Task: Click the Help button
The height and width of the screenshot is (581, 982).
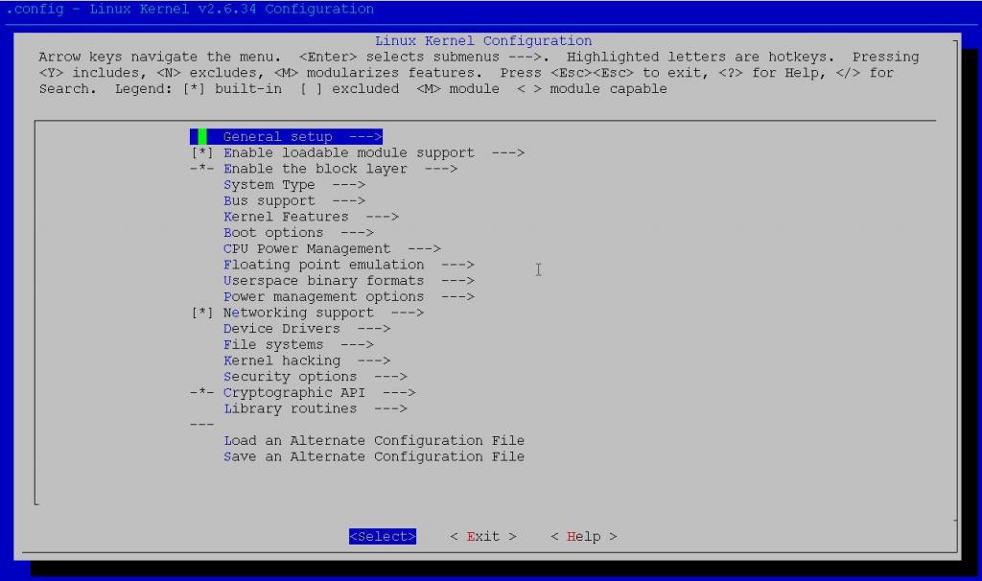Action: [584, 537]
